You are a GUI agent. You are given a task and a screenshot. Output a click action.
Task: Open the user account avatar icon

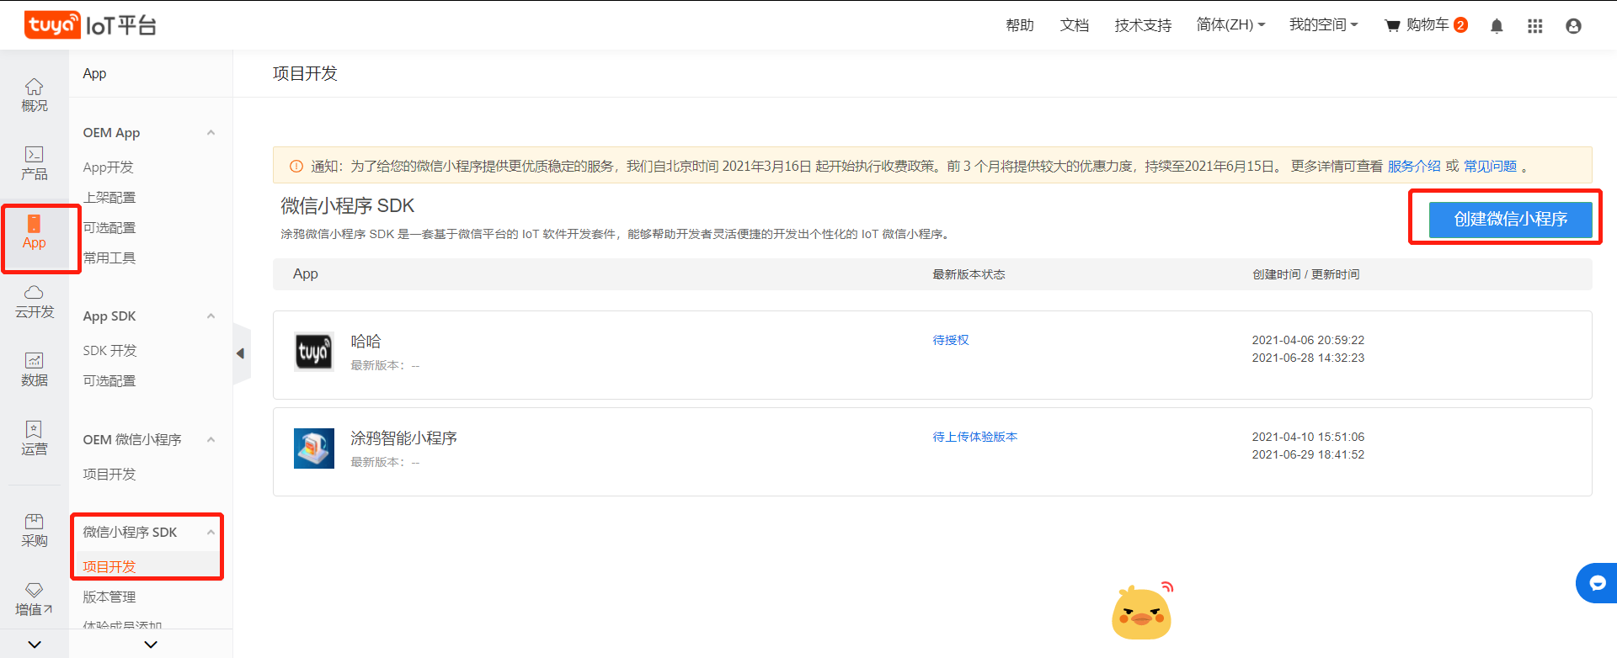pos(1573,26)
